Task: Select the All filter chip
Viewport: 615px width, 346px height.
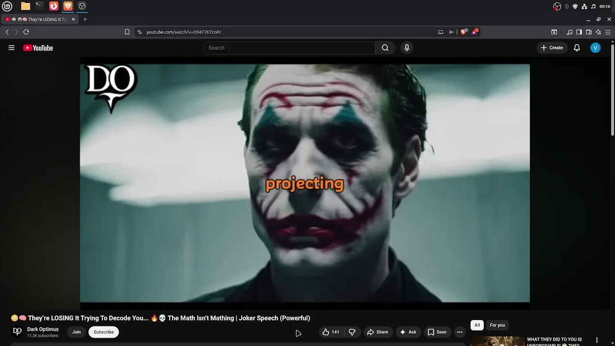Action: tap(477, 325)
